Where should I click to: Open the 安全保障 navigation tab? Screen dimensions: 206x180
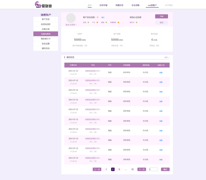pyautogui.click(x=135, y=5)
